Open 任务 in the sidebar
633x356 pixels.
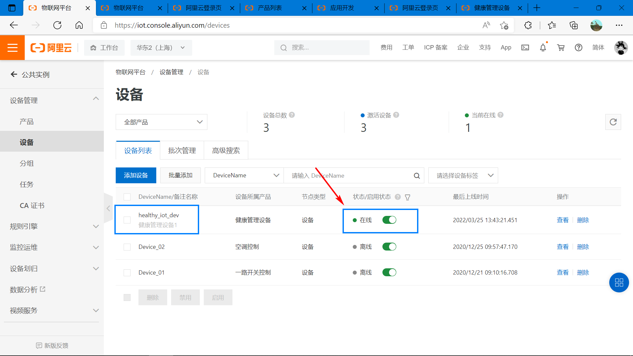tap(27, 185)
